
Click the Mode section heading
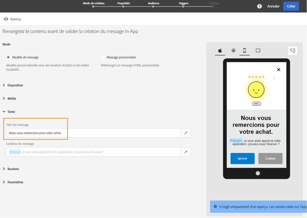click(6, 44)
